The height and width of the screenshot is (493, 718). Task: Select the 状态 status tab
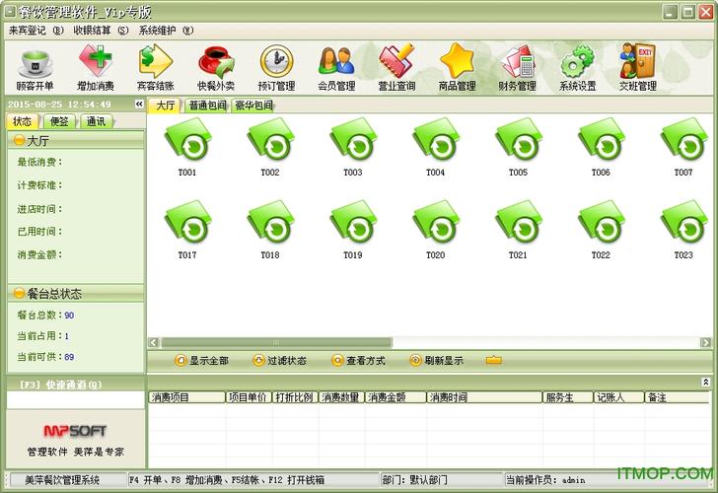pos(23,121)
